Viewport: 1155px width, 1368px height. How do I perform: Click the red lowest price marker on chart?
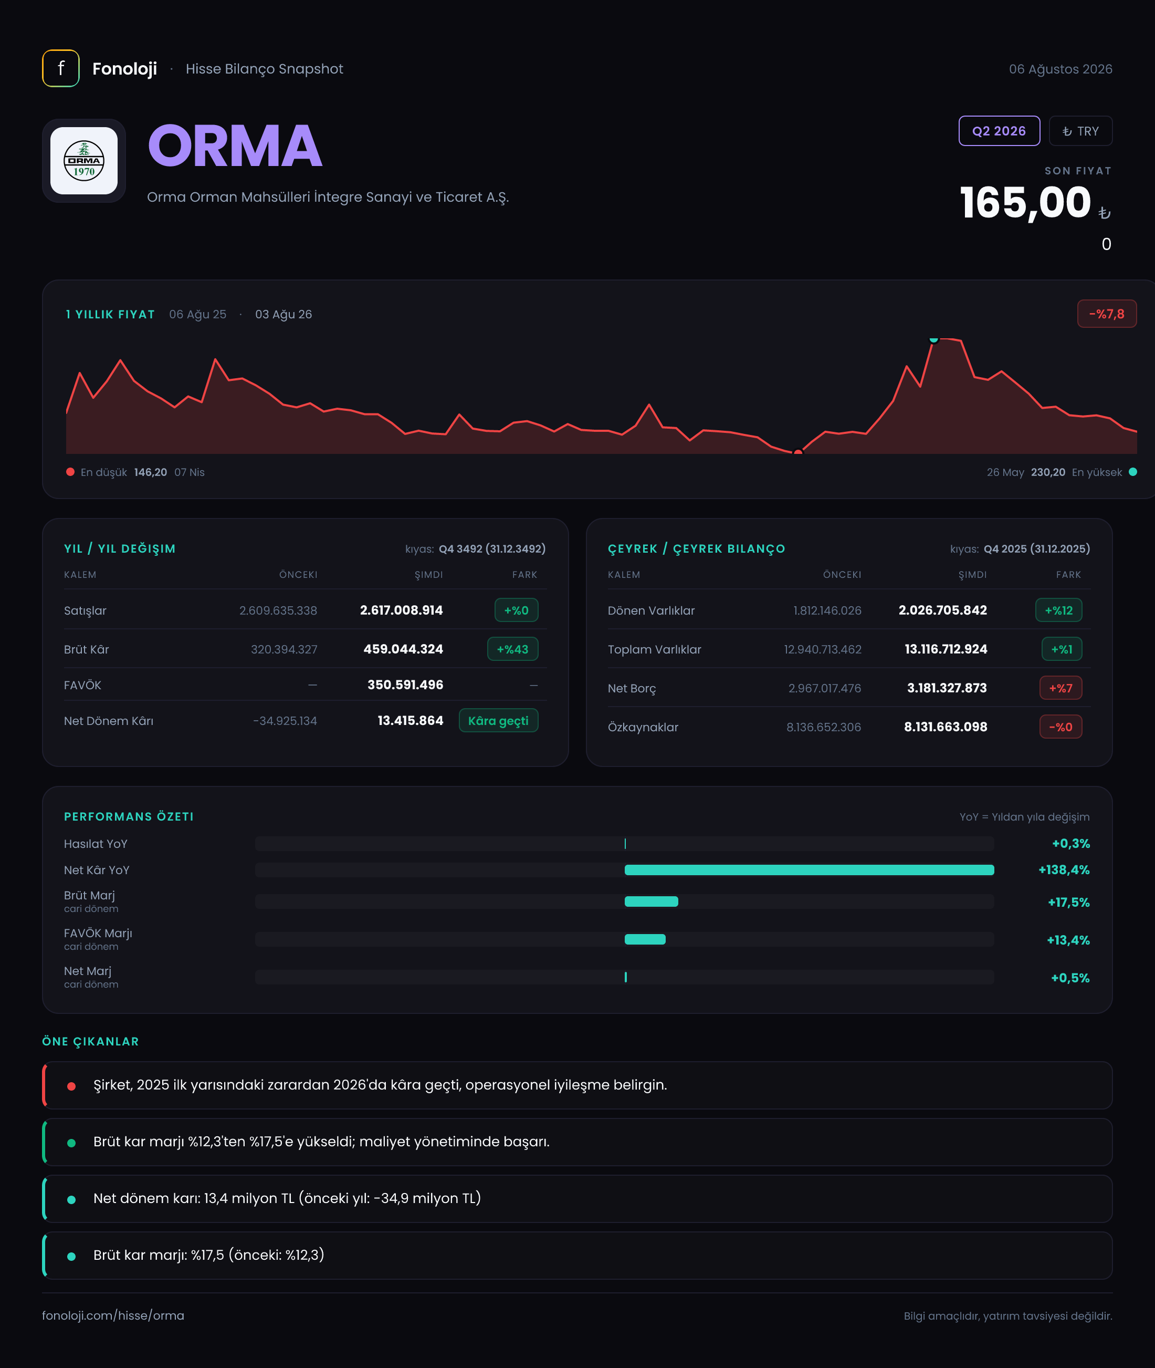click(797, 452)
